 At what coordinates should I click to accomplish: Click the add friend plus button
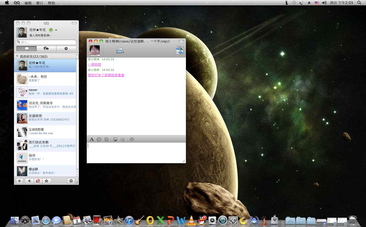point(20,181)
